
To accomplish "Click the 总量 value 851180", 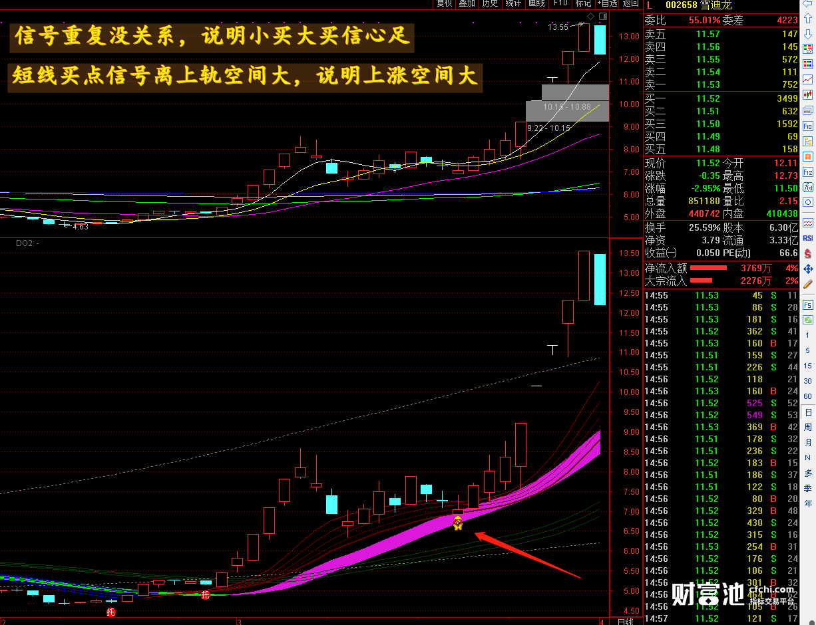I will tap(704, 201).
